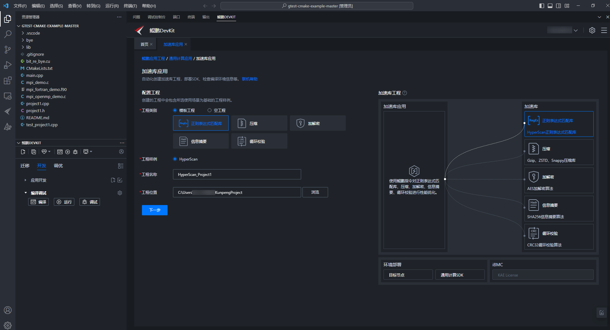Screen dimensions: 610x330
Task: Click the help icon beside 加速库工程
Action: (x=405, y=93)
